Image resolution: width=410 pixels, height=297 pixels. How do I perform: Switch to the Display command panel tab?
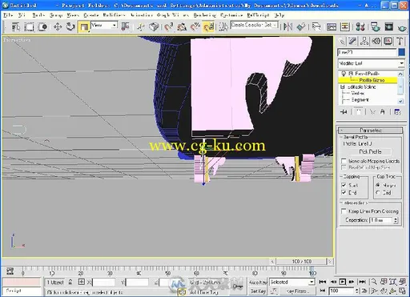388,41
